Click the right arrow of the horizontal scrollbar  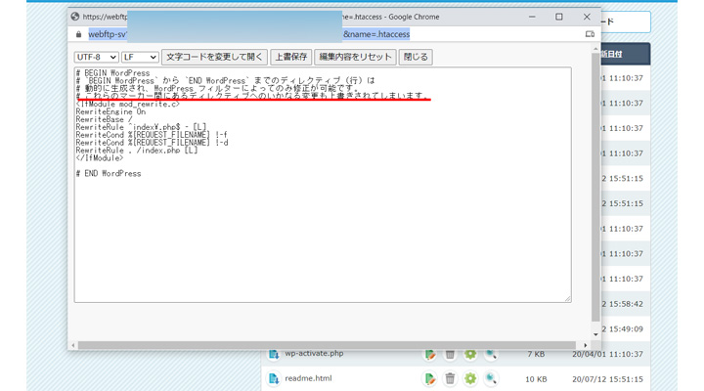coord(585,345)
